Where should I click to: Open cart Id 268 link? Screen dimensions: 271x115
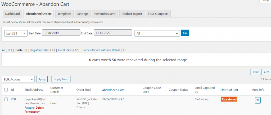[x=13, y=99]
